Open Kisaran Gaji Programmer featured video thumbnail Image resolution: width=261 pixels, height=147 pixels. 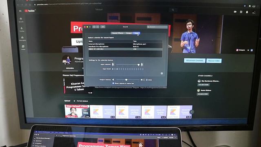(x=78, y=86)
